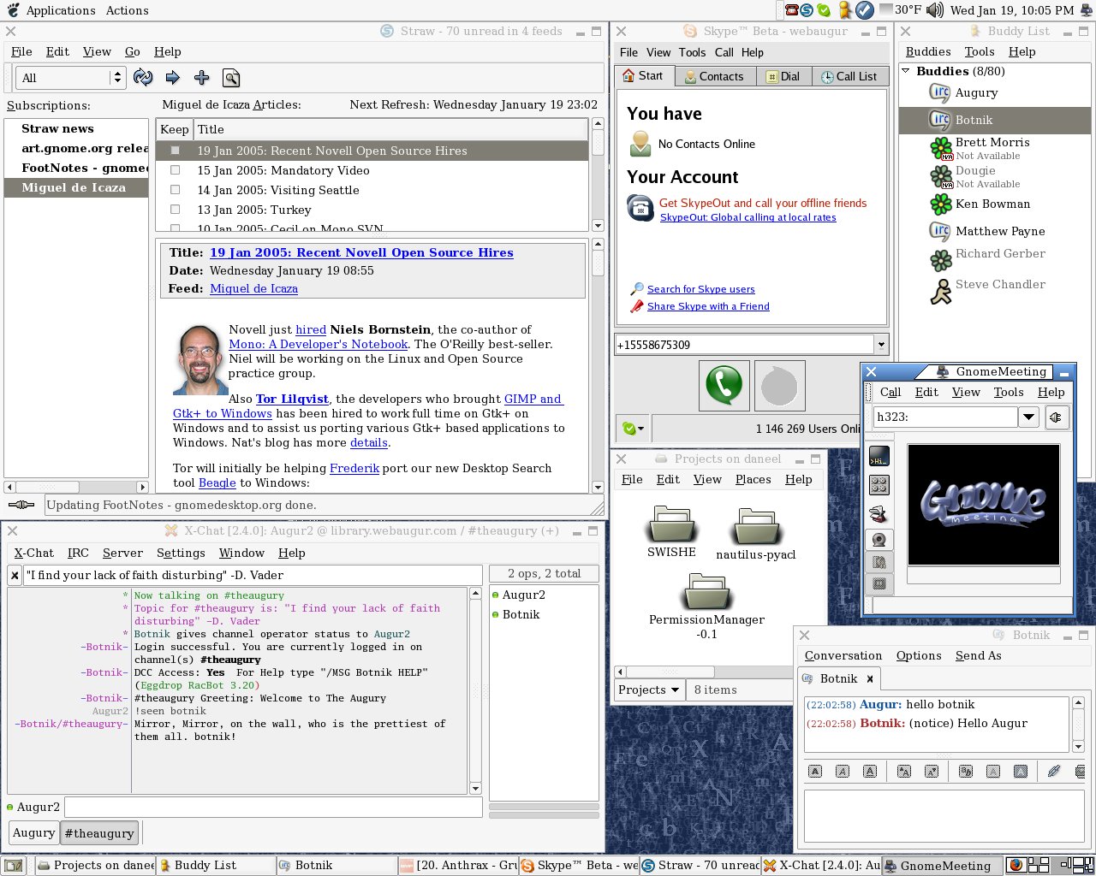Viewport: 1096px width, 876px height.
Task: Click the SkypeOut telephone icon in Your Account
Action: tap(640, 208)
